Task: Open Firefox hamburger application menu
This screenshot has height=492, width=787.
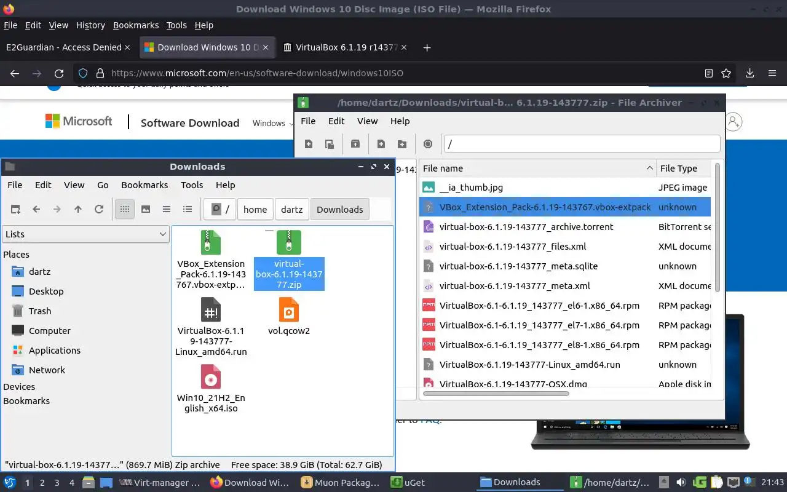Action: coord(772,73)
